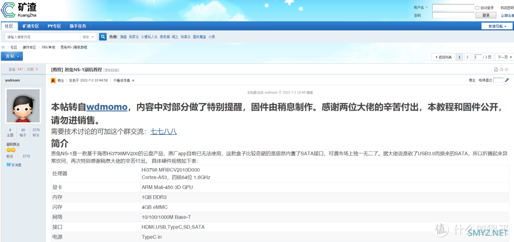Image resolution: width=514 pixels, height=242 pixels.
Task: Toggle the 自动登录 checkbox
Action: point(477,8)
